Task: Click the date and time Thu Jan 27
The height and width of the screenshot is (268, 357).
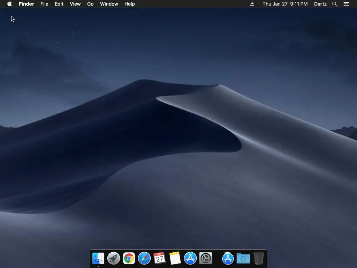Action: pyautogui.click(x=285, y=4)
